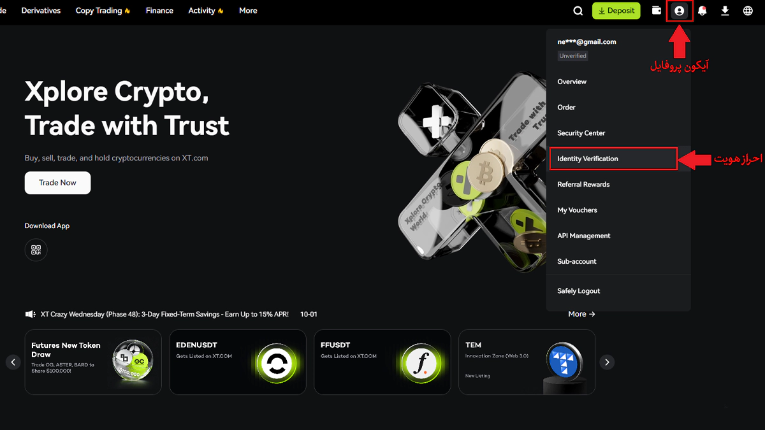Viewport: 765px width, 430px height.
Task: Click the announcement megaphone icon
Action: tap(30, 314)
